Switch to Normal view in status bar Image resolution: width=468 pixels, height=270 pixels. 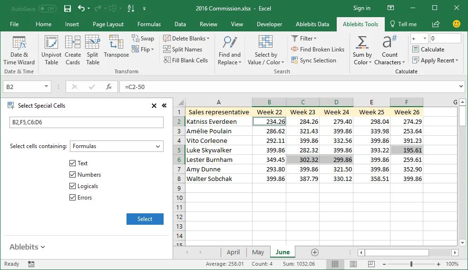point(335,264)
